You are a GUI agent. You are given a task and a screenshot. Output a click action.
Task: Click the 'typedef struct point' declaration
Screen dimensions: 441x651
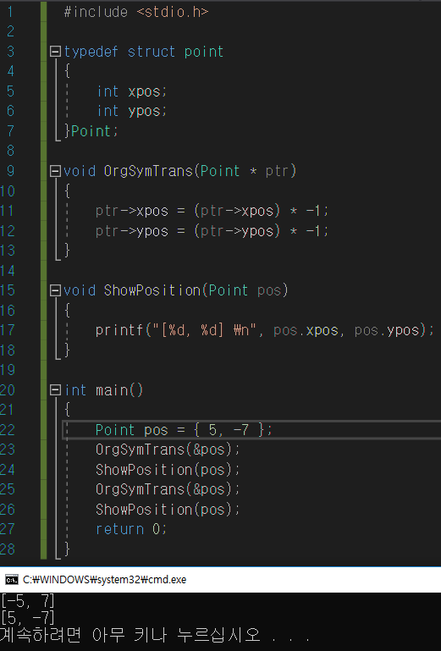144,52
